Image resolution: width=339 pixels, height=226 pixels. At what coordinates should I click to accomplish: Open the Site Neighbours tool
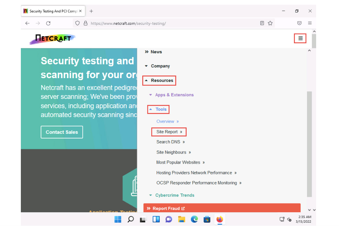[174, 152]
